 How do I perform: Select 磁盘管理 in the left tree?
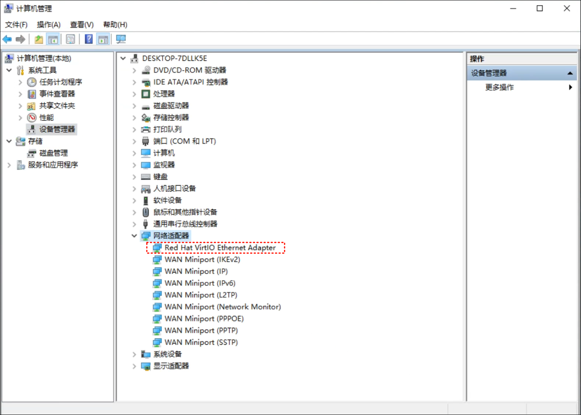[53, 153]
